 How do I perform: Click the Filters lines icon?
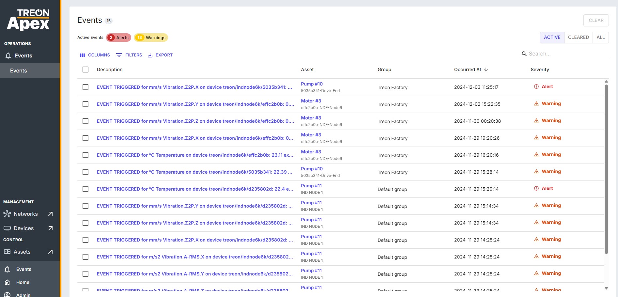click(x=119, y=55)
